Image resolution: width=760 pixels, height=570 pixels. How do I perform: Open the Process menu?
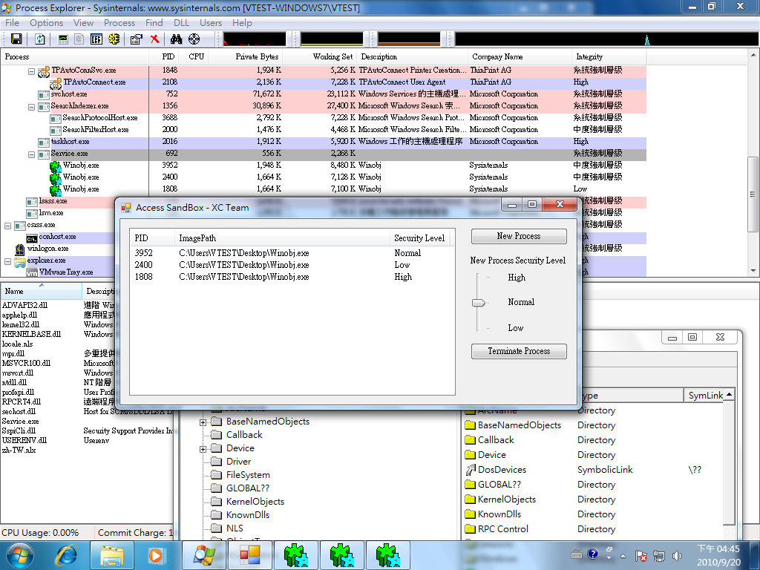[119, 23]
